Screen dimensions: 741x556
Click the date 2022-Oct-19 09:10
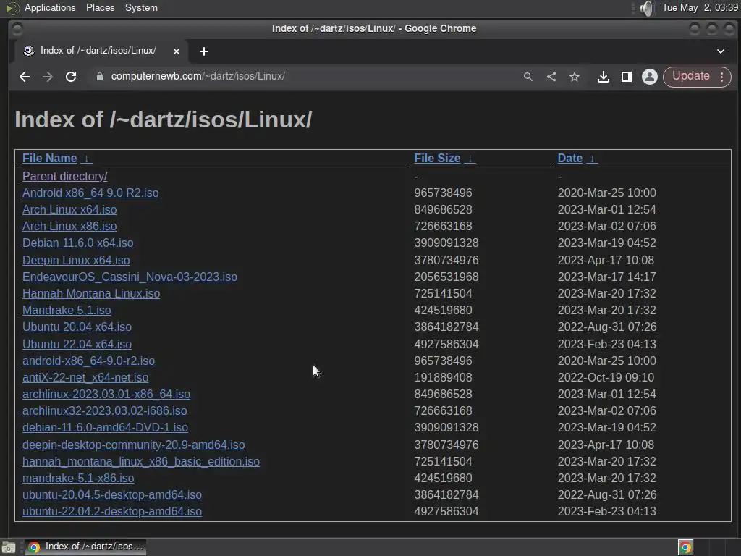pos(606,377)
